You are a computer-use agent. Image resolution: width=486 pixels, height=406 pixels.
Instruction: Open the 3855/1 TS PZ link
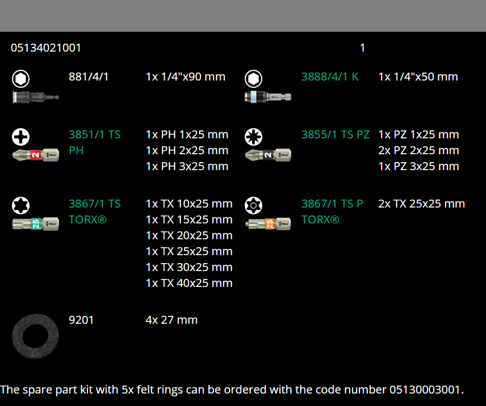(x=335, y=134)
